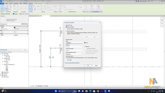The width and height of the screenshot is (165, 93).
Task: Click the parameter Name input field
Action: point(74,43)
